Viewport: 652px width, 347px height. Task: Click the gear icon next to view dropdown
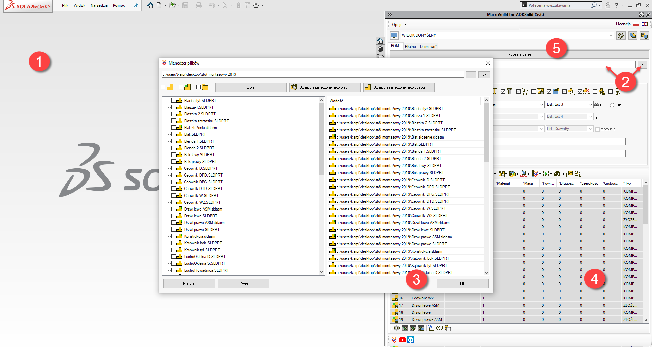click(621, 35)
